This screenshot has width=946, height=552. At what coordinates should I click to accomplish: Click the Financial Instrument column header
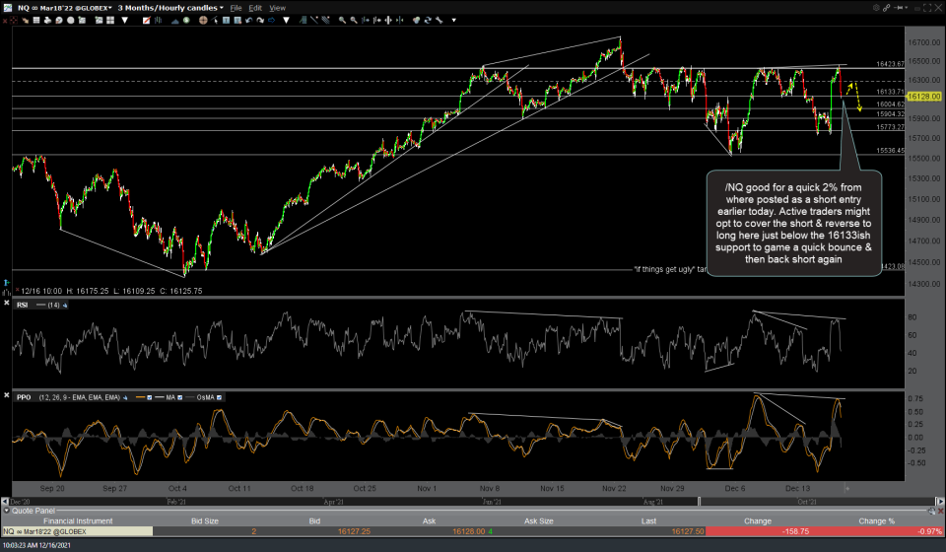(x=78, y=520)
